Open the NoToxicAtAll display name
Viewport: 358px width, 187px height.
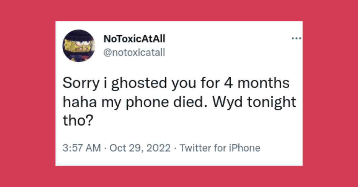134,39
